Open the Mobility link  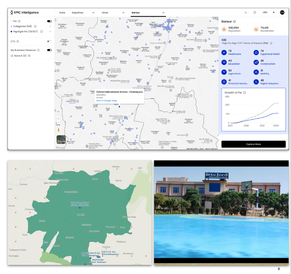(265, 74)
